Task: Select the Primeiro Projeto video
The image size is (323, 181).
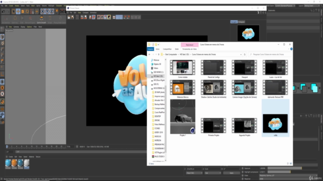Action: (213, 127)
